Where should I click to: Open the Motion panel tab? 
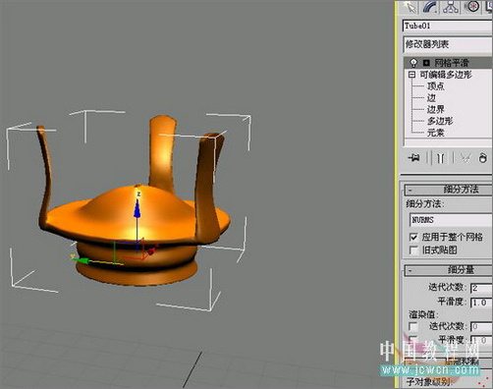471,7
